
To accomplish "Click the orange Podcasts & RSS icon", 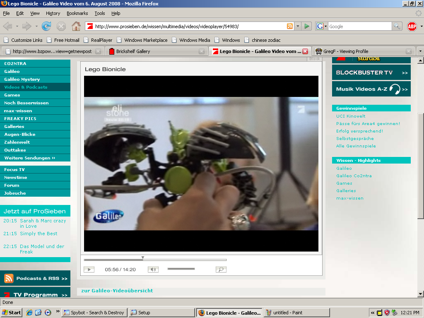I will (9, 278).
